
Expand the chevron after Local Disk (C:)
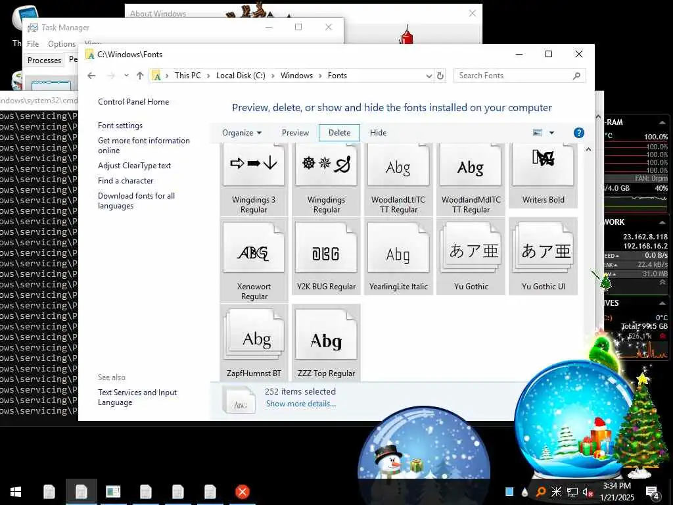pos(273,76)
